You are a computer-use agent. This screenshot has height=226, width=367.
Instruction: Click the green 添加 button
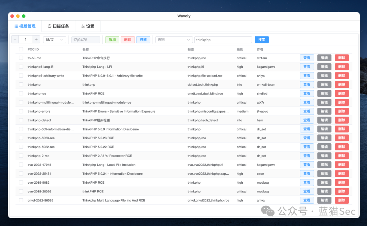pos(112,40)
